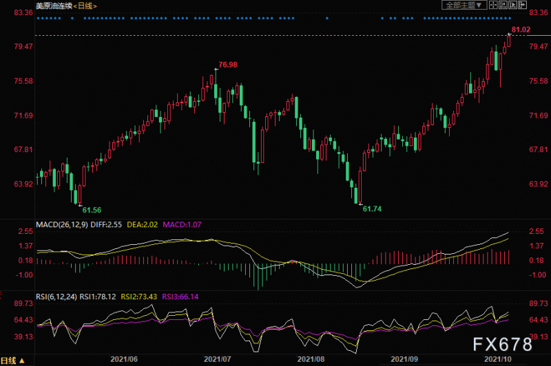Expand the 日线 period selector at bottom left
The image size is (551, 366).
click(x=13, y=360)
